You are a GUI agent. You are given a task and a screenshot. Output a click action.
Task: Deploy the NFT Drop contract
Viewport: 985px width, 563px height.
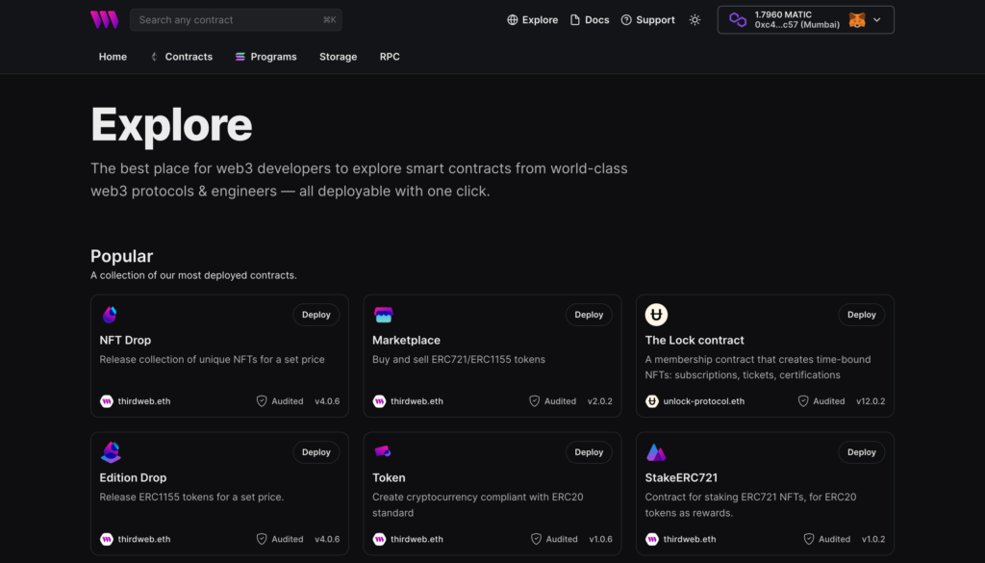click(316, 315)
